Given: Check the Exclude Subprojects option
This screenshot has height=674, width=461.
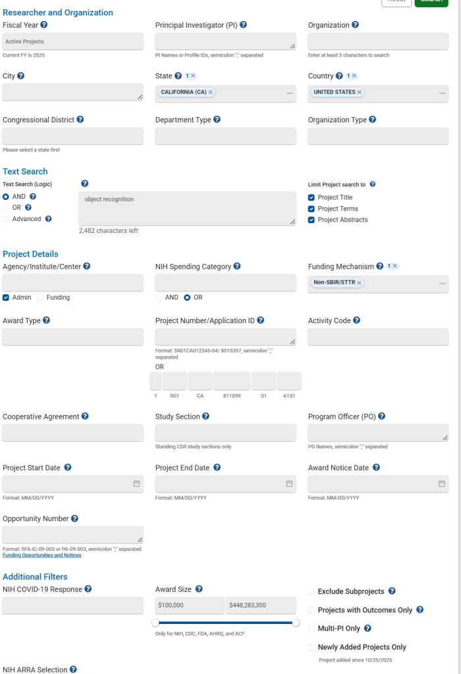Looking at the screenshot, I should click(312, 592).
